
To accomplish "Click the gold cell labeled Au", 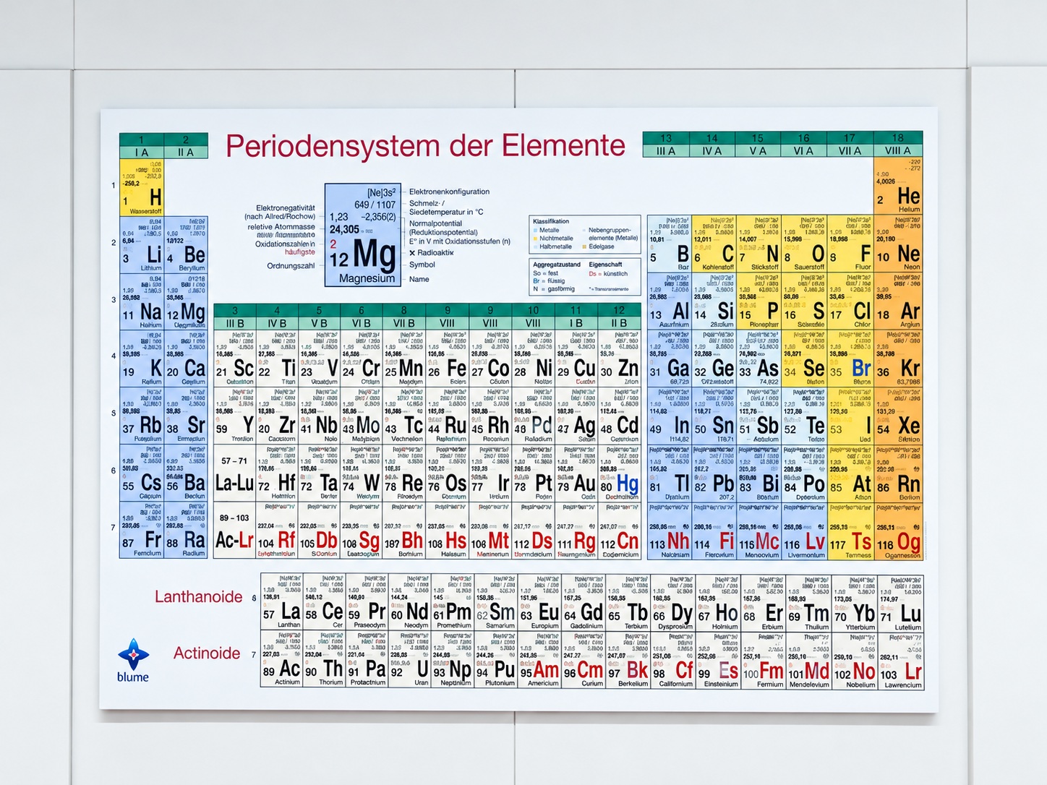I will (x=576, y=472).
